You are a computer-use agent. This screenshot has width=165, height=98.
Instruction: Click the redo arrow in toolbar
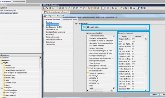84,8
